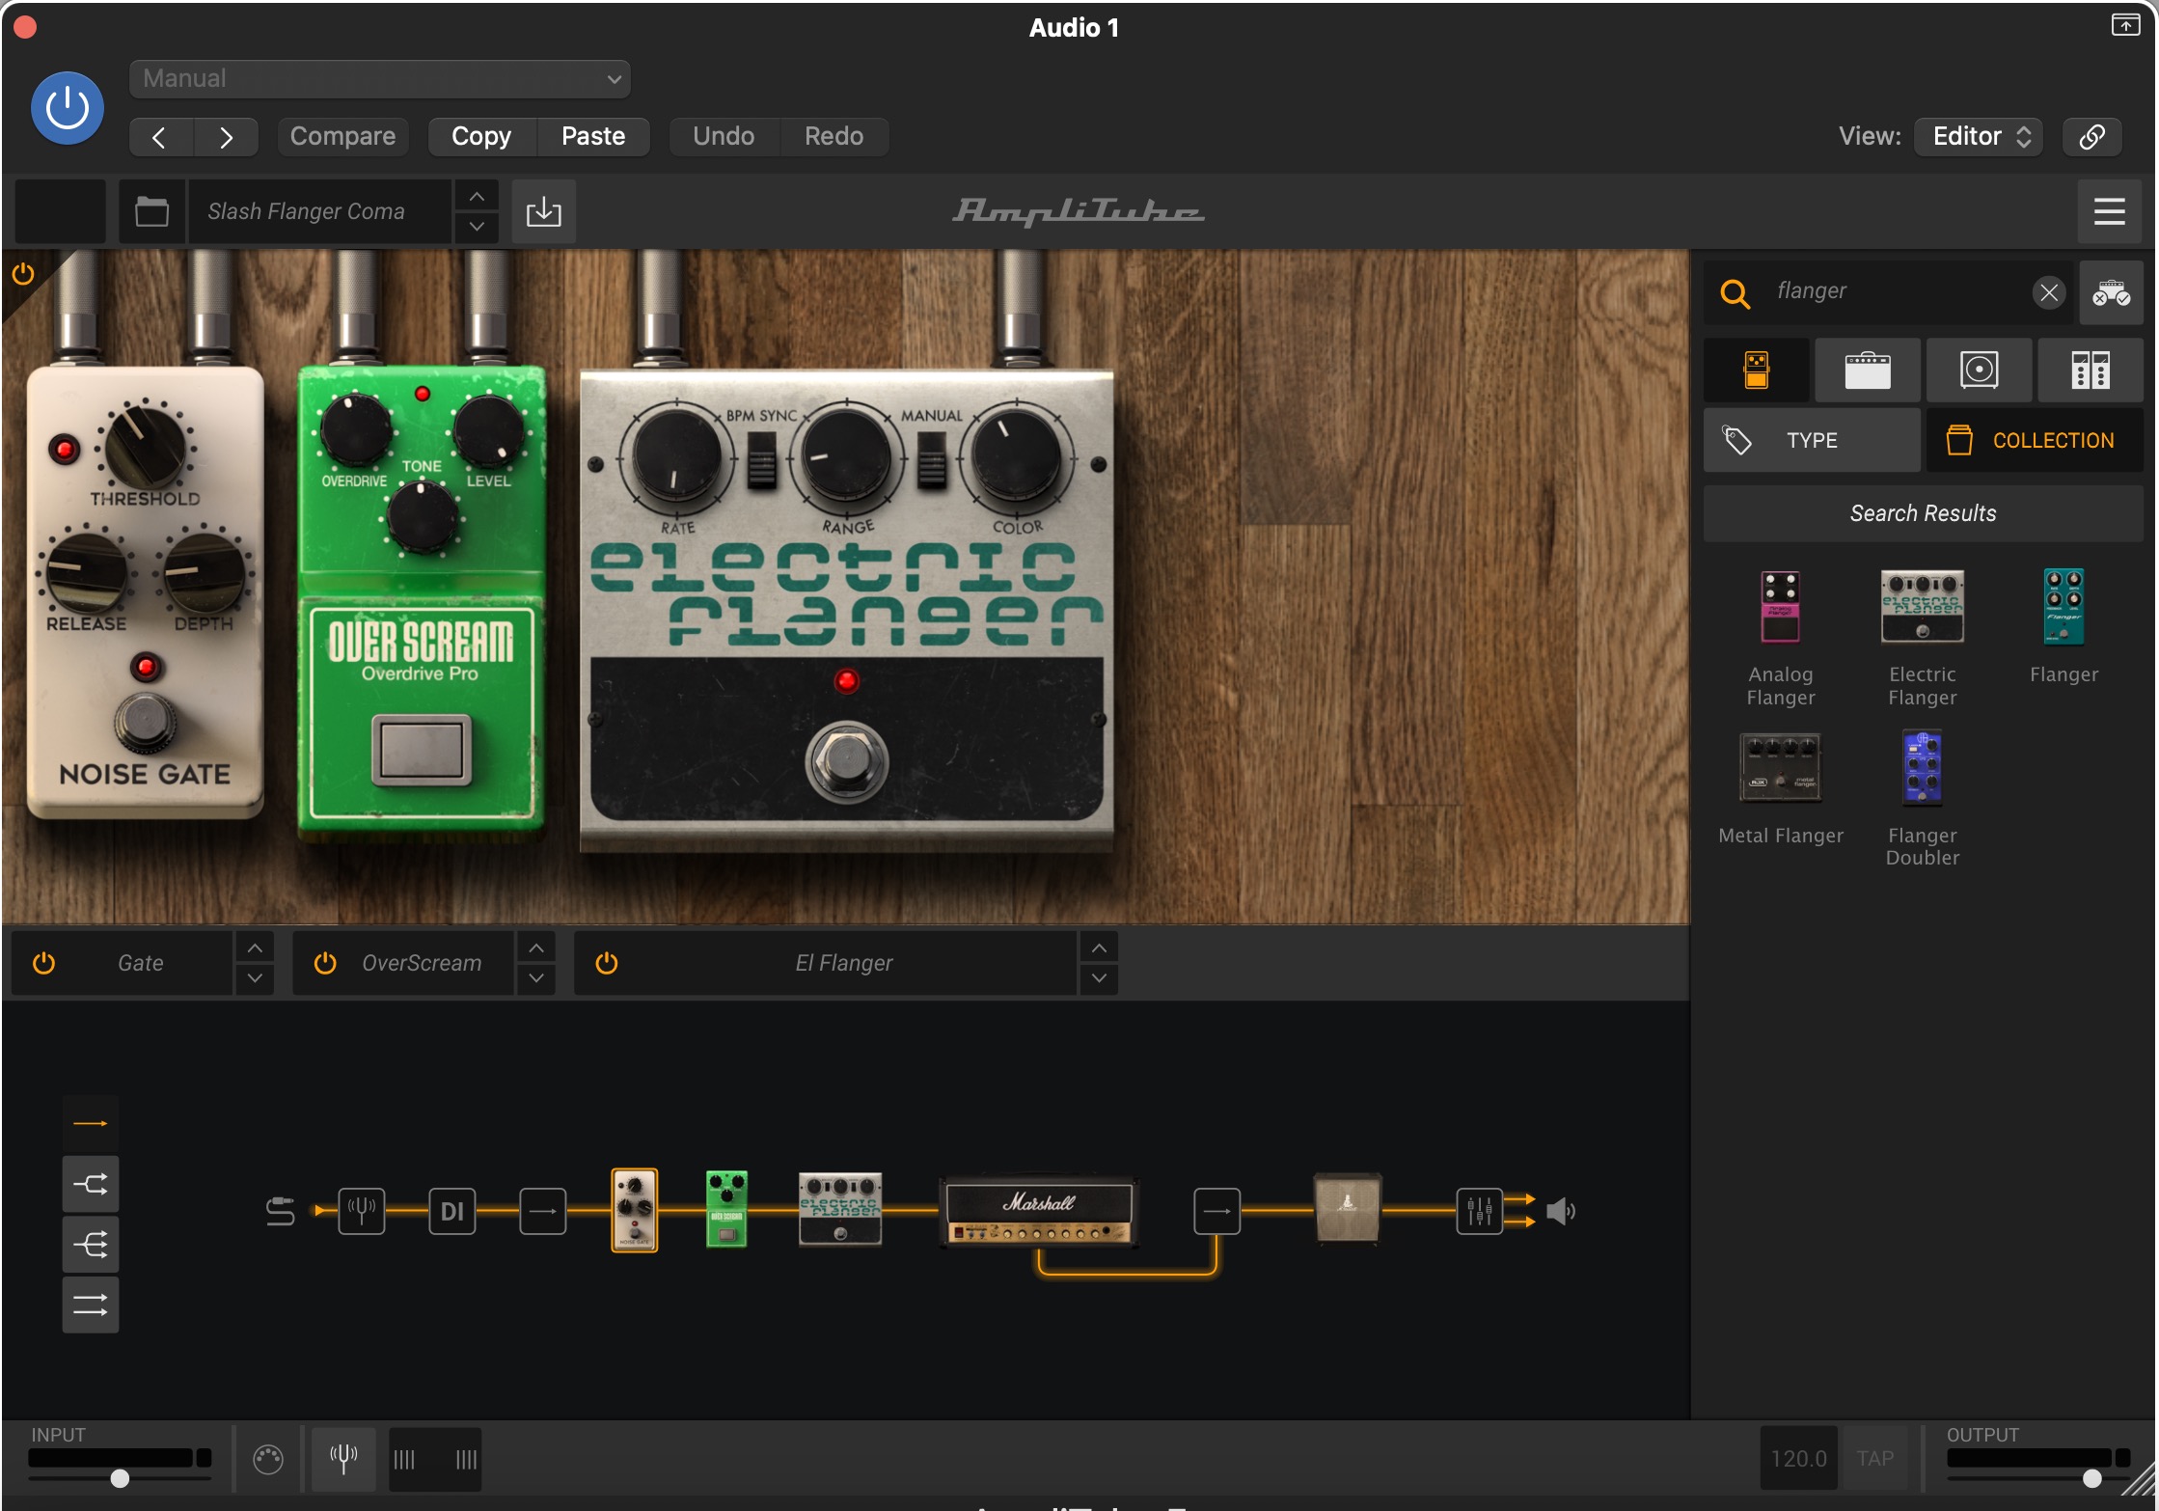Adjust the OUTPUT level slider

coord(2091,1478)
